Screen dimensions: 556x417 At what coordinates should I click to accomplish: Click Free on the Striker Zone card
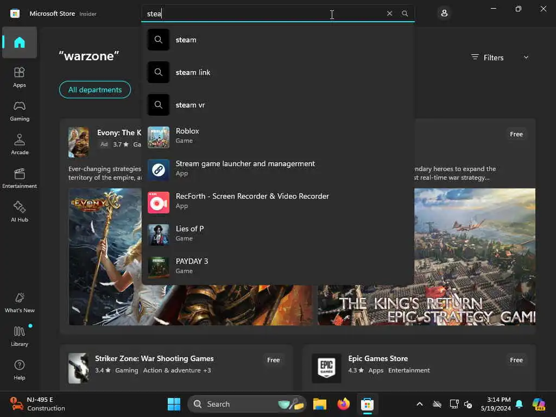click(x=274, y=360)
